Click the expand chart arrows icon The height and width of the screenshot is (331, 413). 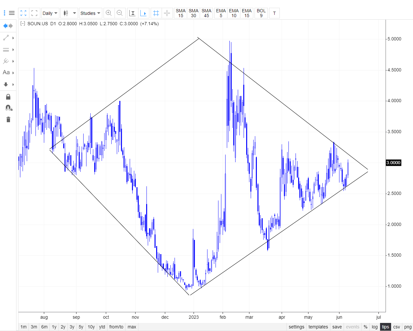[x=24, y=13]
